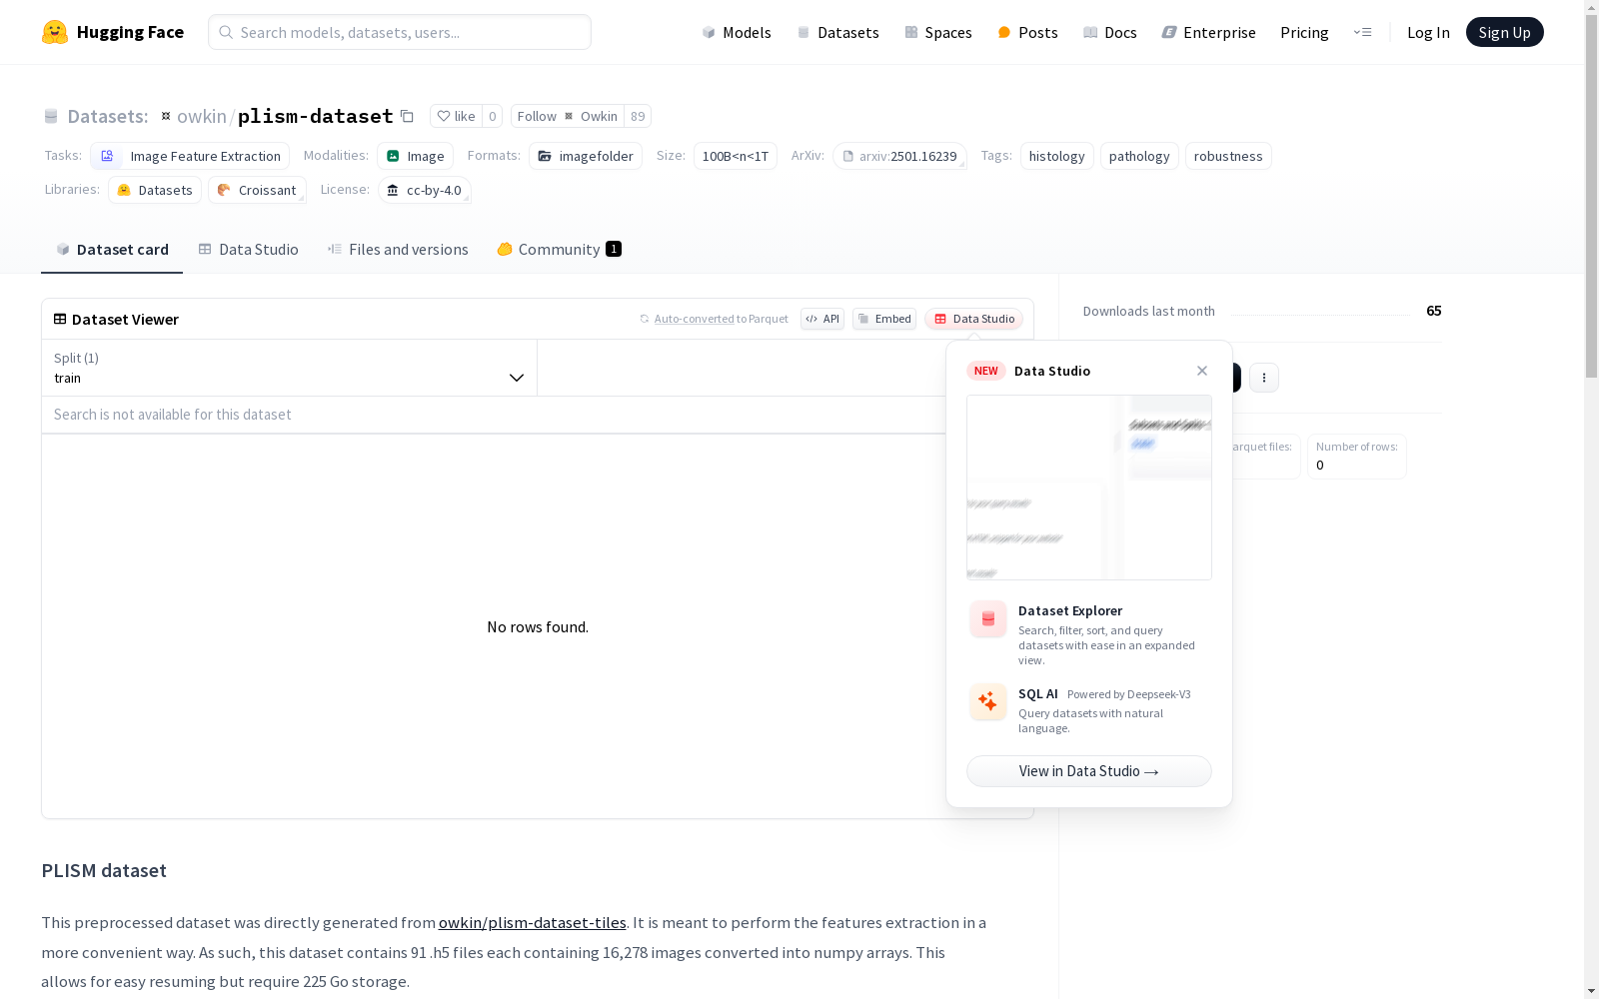Switch to the Data Studio tab
Viewport: 1599px width, 999px height.
click(248, 250)
